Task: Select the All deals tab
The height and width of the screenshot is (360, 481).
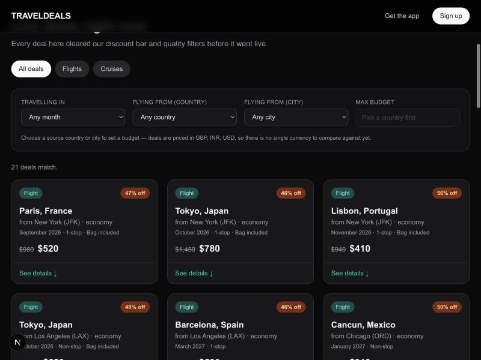Action: pos(31,69)
